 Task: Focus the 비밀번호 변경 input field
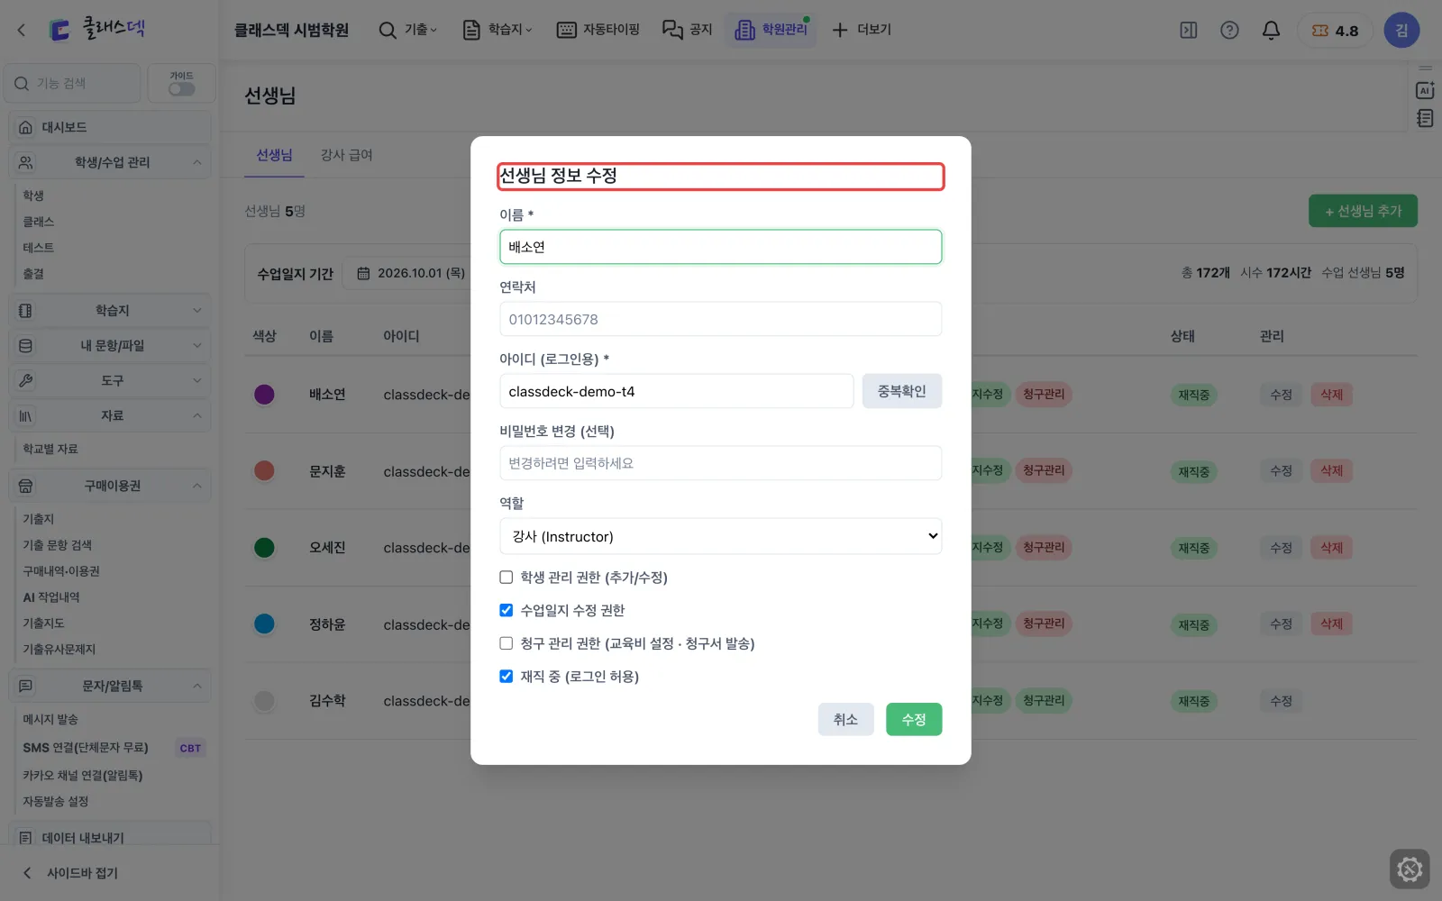720,463
